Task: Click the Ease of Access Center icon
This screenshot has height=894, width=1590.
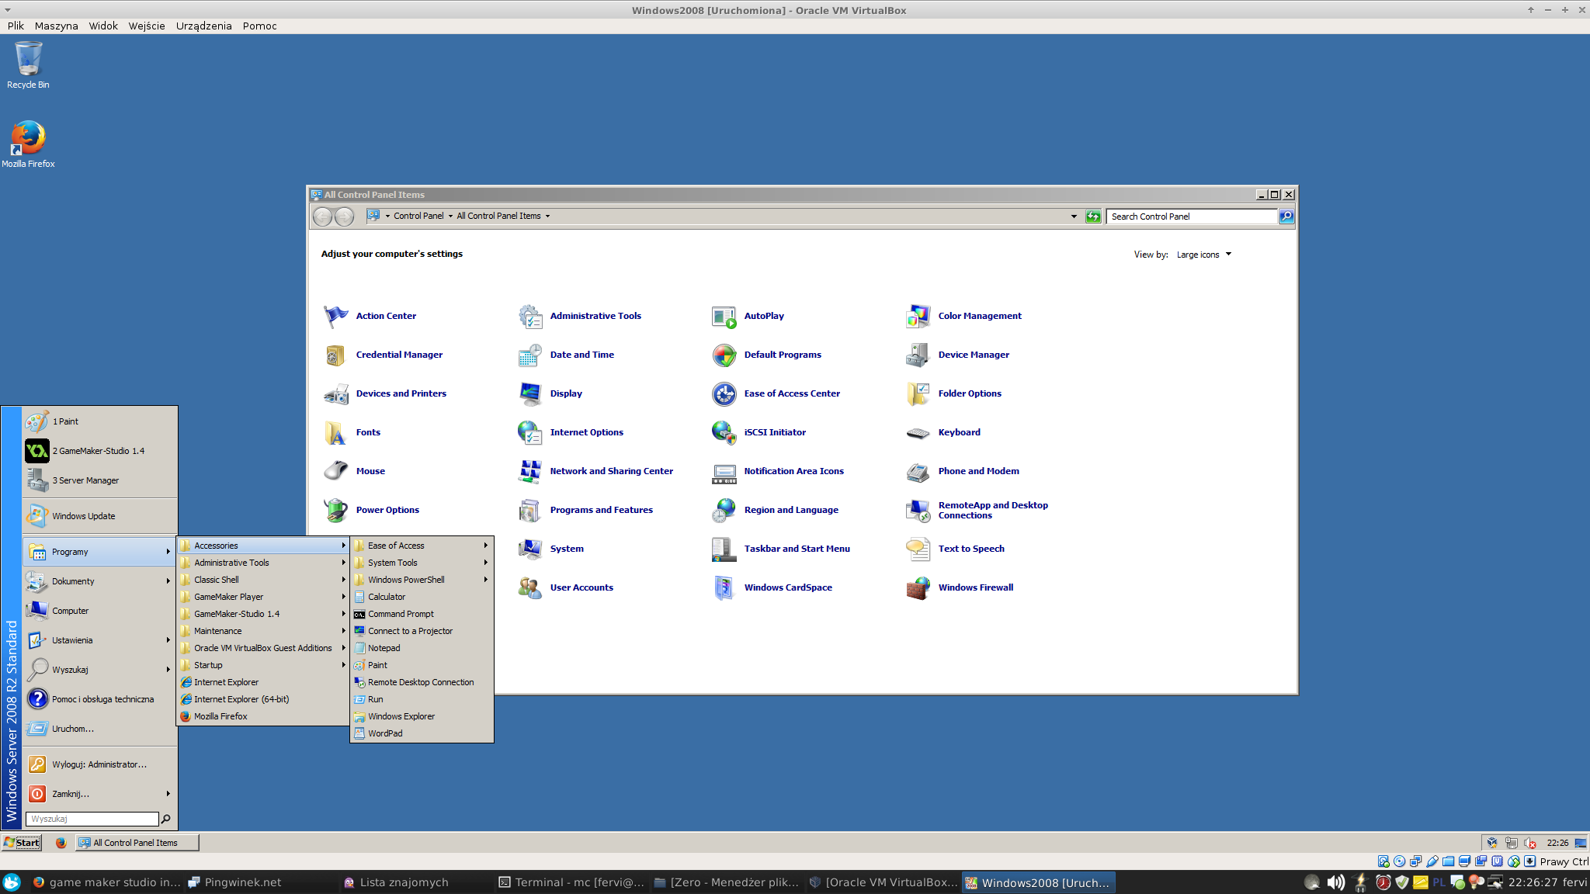Action: click(724, 393)
